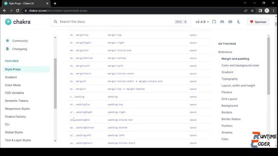The width and height of the screenshot is (278, 156).
Task: Reload the page
Action: [x=17, y=10]
